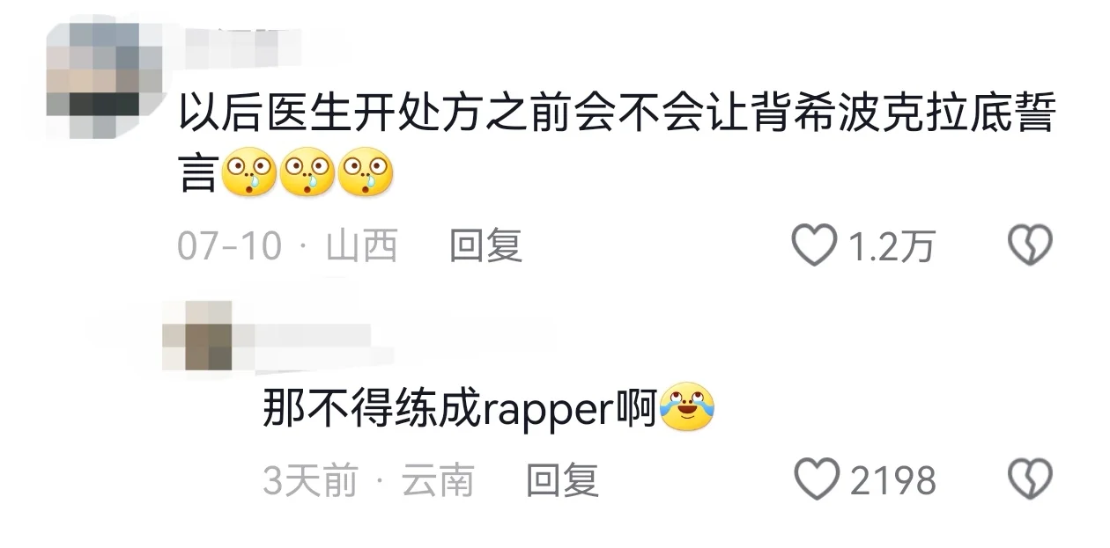This screenshot has height=548, width=1110.
Task: Tap the 3天前 time stamp
Action: pos(310,481)
